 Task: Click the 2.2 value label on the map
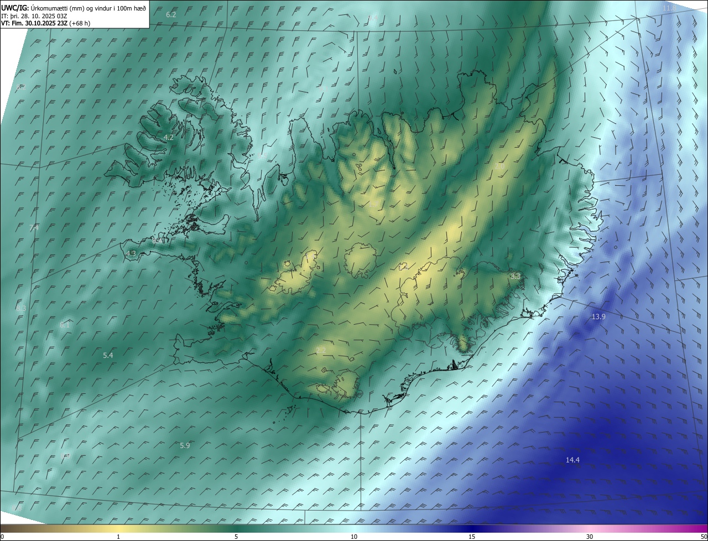(321, 350)
